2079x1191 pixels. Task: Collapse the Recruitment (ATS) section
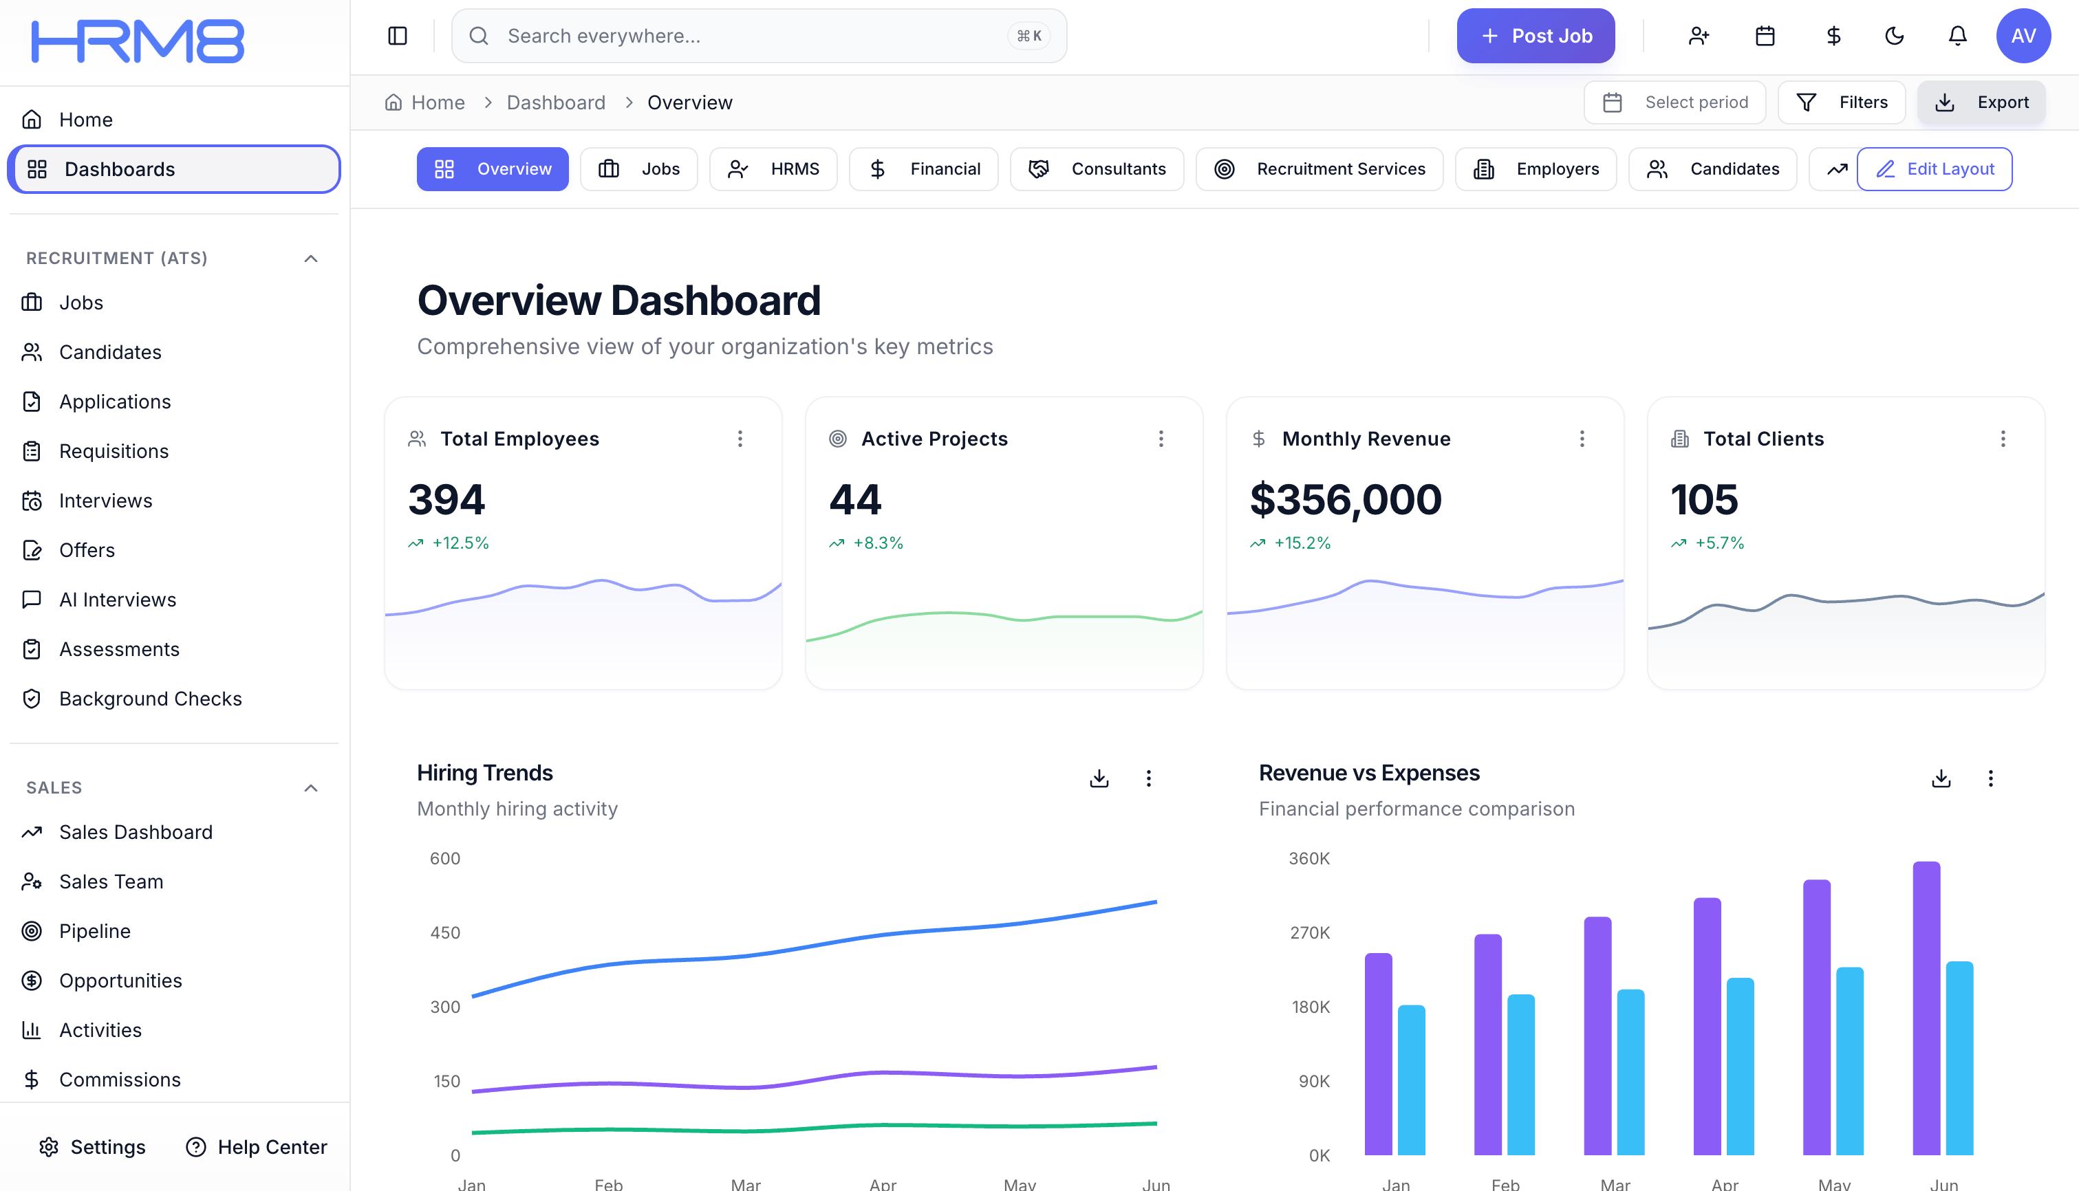(x=311, y=259)
